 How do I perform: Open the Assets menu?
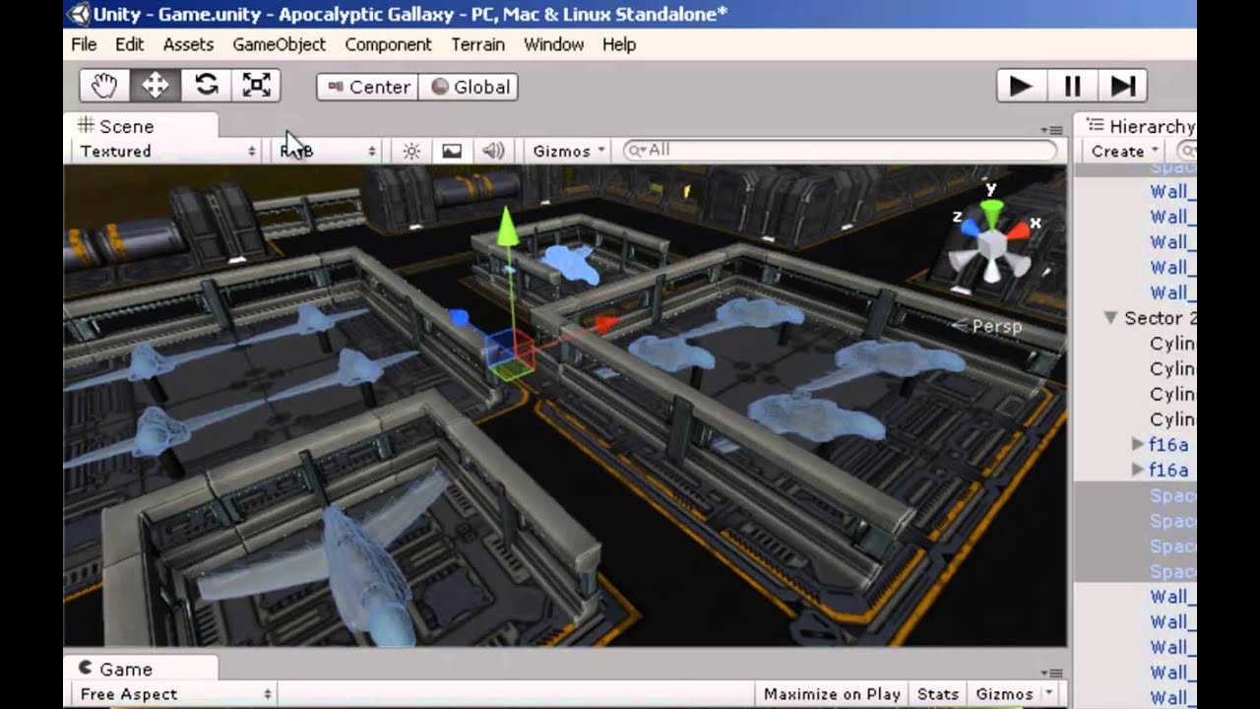pyautogui.click(x=188, y=44)
